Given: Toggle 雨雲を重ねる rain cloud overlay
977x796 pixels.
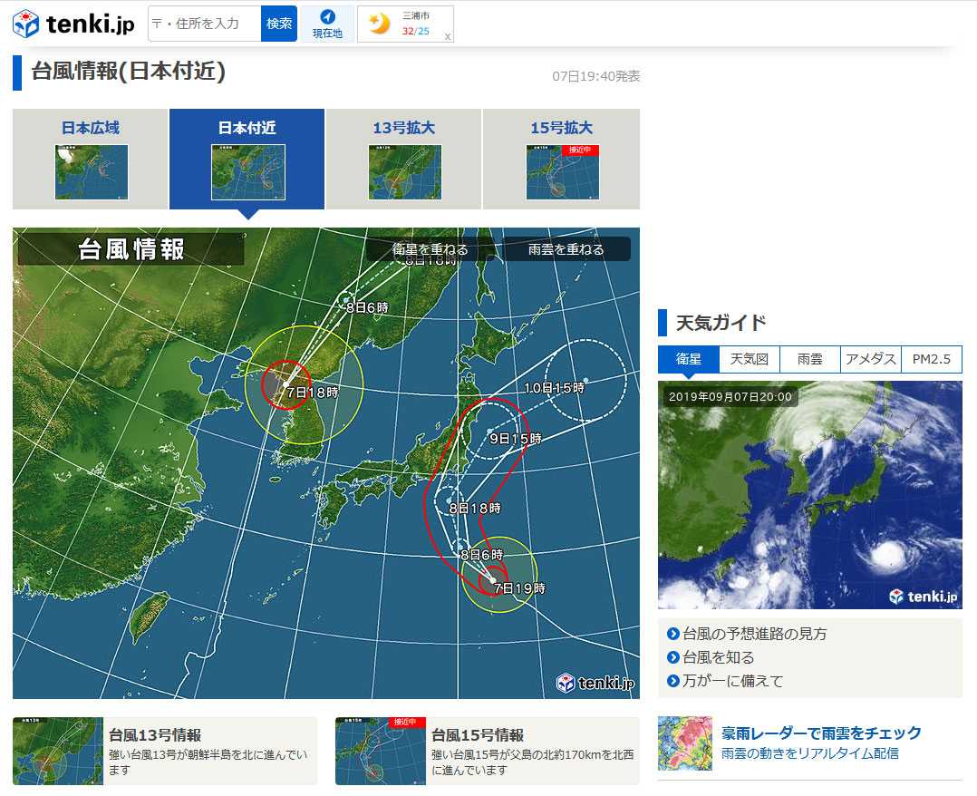Looking at the screenshot, I should tap(566, 249).
